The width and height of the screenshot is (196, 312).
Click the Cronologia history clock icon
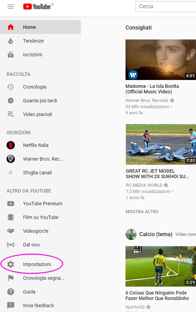[x=10, y=87]
